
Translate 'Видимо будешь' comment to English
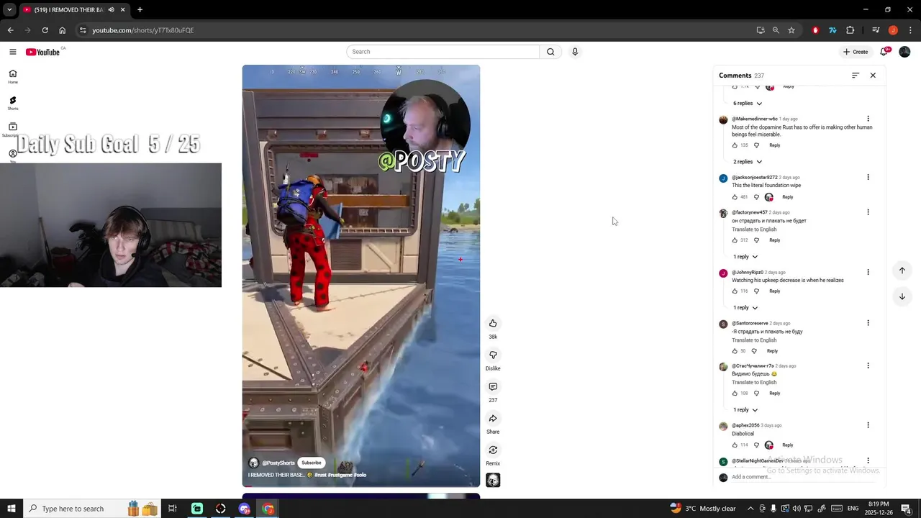click(754, 383)
